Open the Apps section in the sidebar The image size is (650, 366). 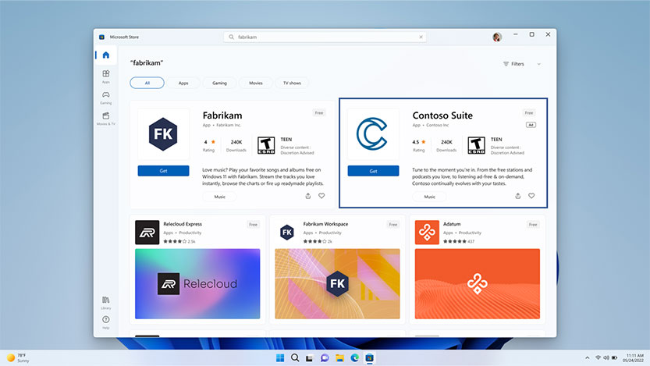click(105, 76)
